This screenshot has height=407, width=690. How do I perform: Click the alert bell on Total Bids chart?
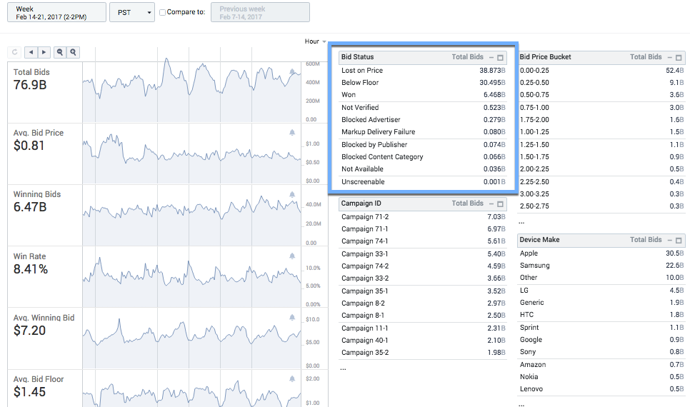[x=292, y=71]
